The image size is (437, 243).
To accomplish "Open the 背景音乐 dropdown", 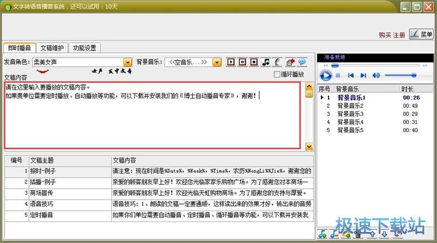I will [217, 62].
